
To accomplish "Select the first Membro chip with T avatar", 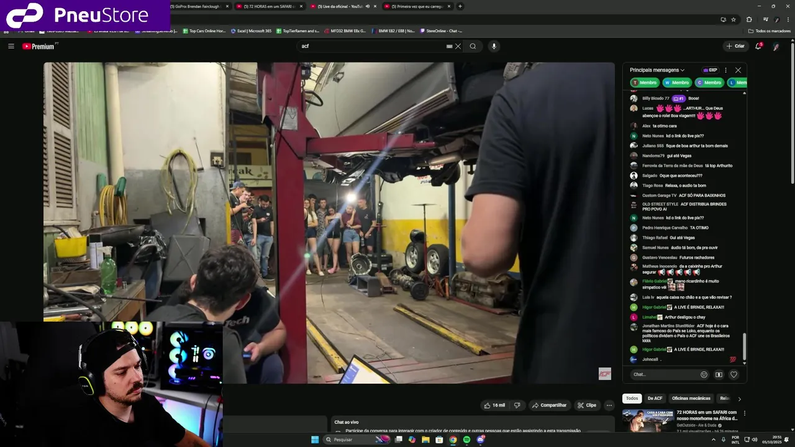I will point(644,83).
